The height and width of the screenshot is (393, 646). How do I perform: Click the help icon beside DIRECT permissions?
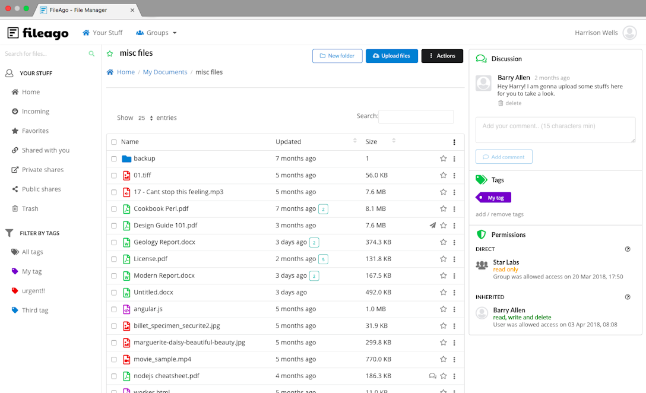pos(628,249)
